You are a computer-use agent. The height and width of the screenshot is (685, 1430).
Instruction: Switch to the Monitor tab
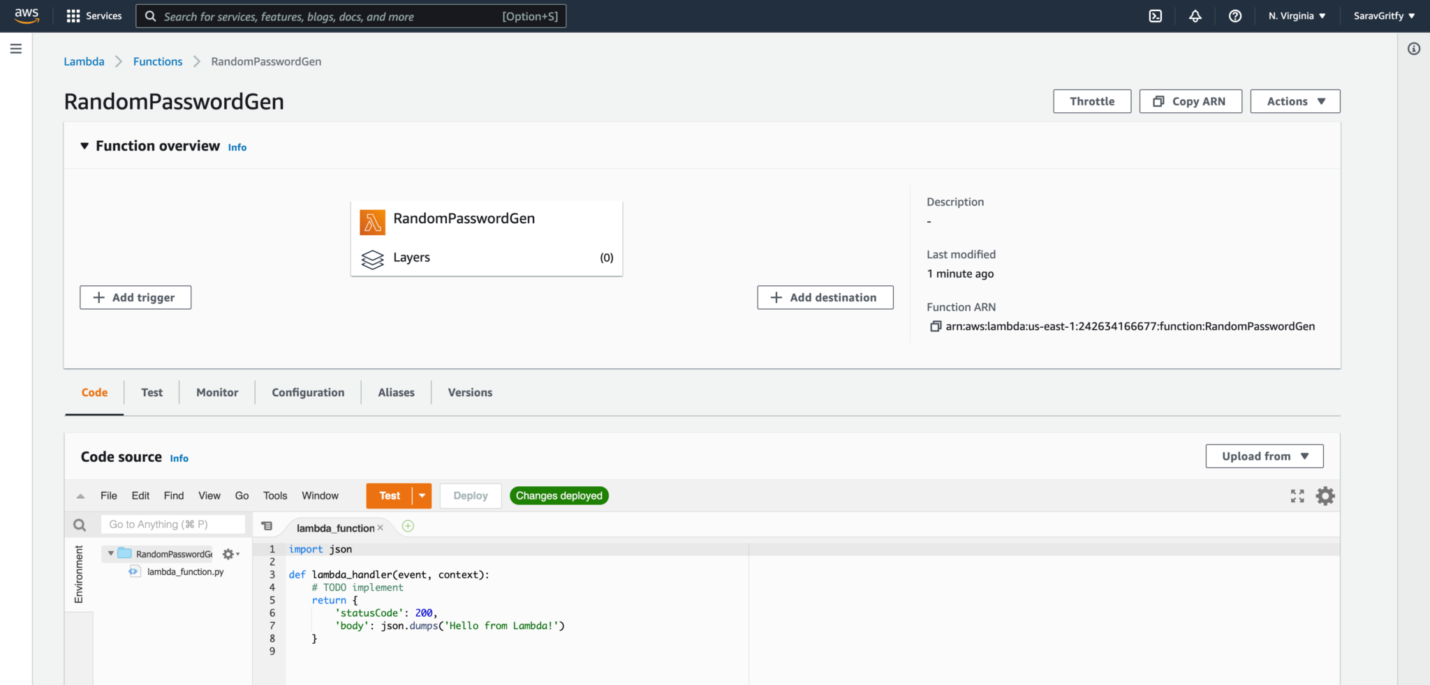[x=216, y=392]
